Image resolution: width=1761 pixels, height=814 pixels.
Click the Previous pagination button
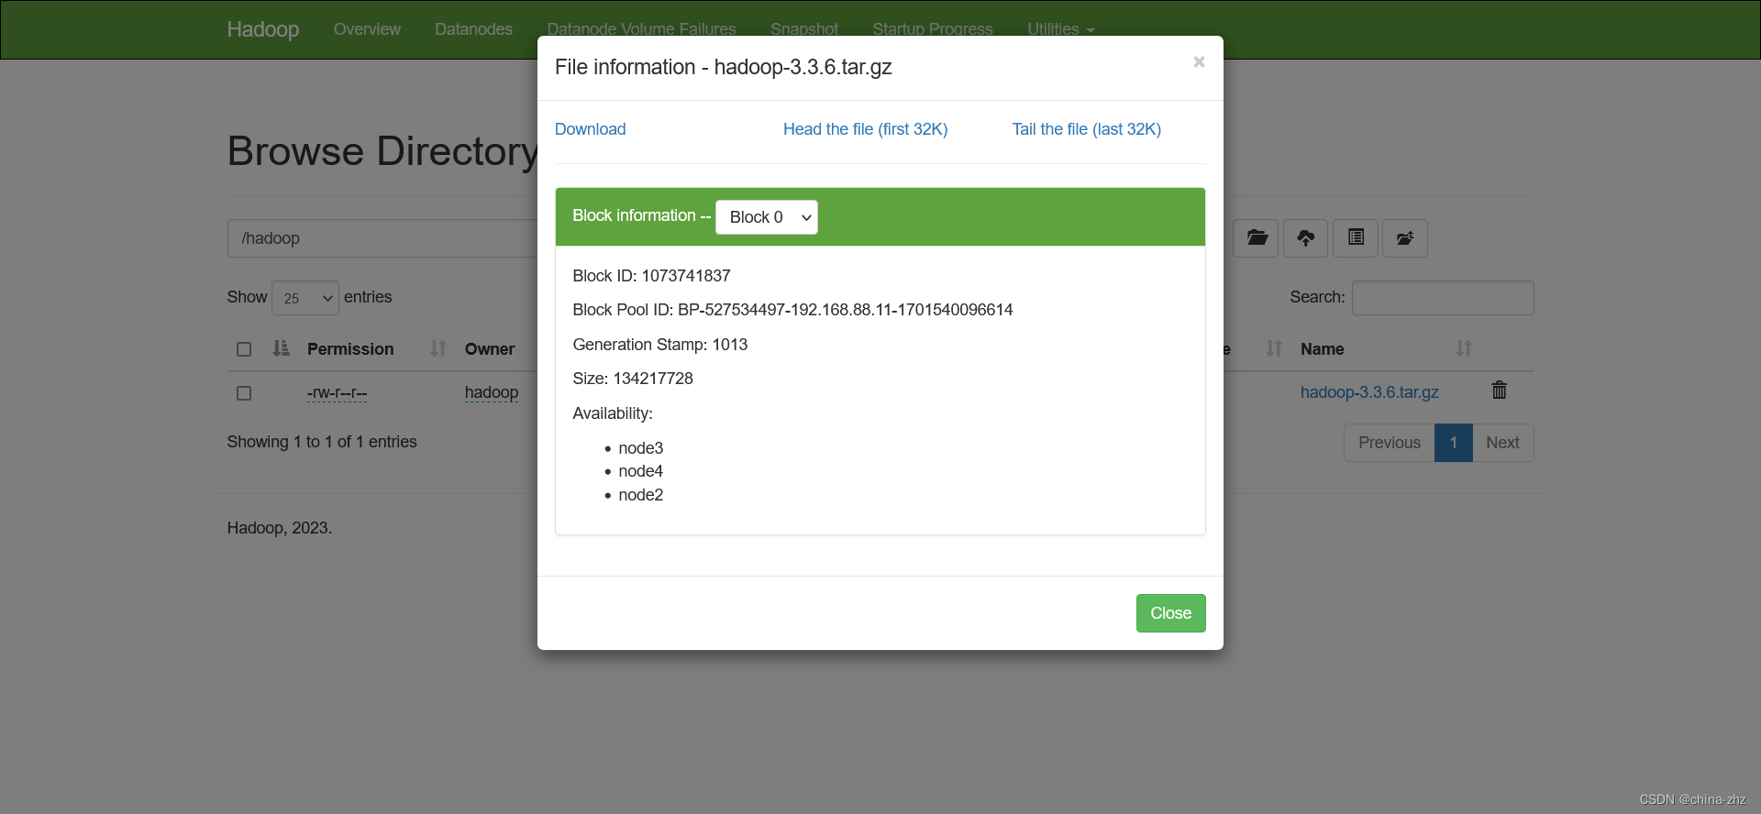tap(1390, 443)
